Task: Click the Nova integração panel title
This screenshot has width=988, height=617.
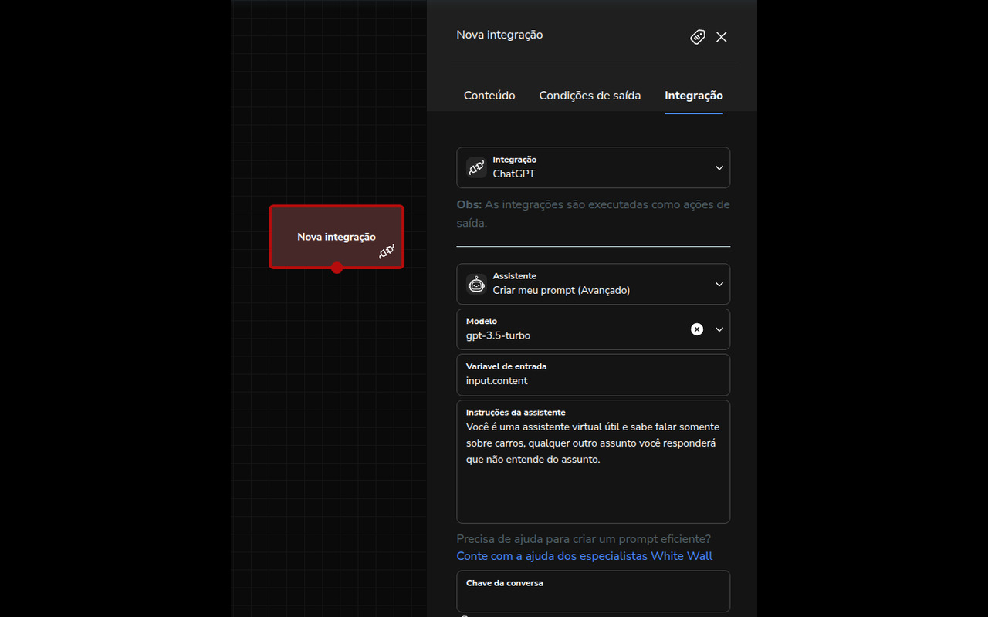Action: tap(499, 35)
